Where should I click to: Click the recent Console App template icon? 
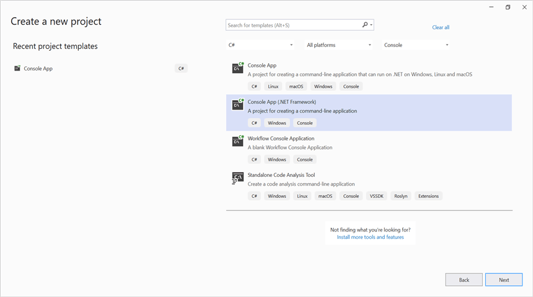click(17, 68)
